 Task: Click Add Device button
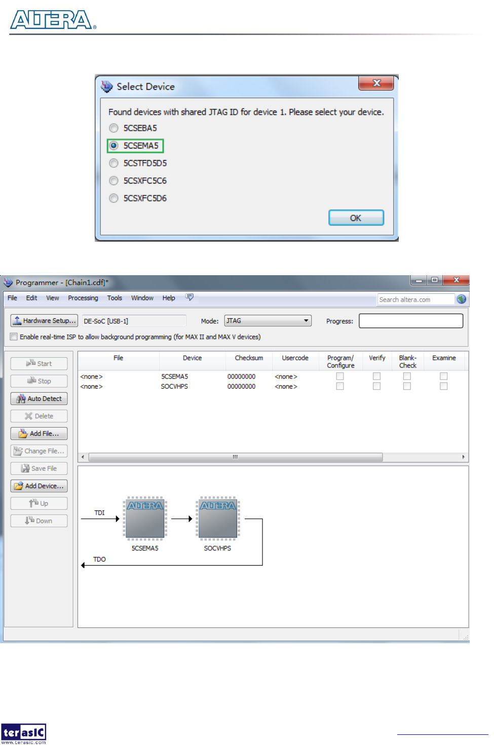(x=39, y=486)
